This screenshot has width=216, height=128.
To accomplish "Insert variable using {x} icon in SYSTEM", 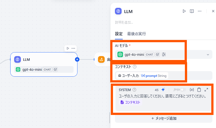I will point(192,90).
